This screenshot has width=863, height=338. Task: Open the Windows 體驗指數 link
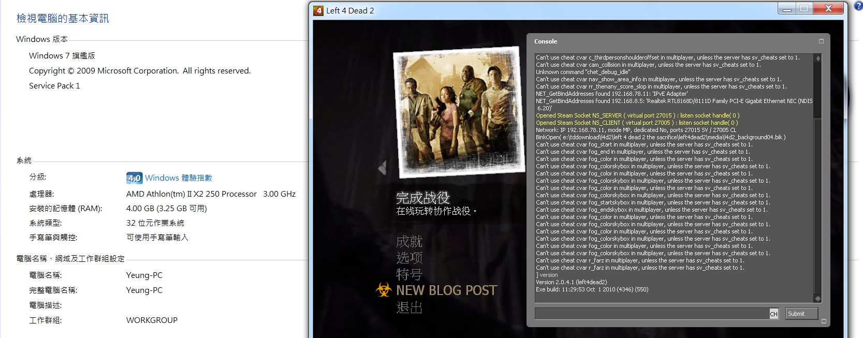[x=179, y=178]
